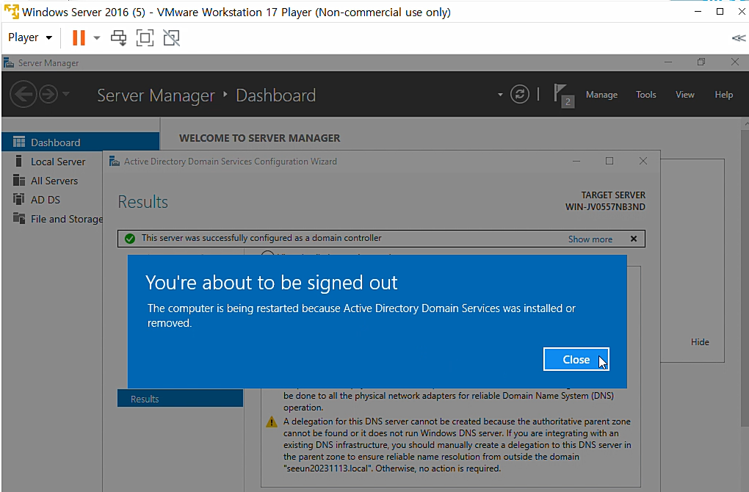Open the View menu
Screen dimensions: 749x492
click(684, 95)
